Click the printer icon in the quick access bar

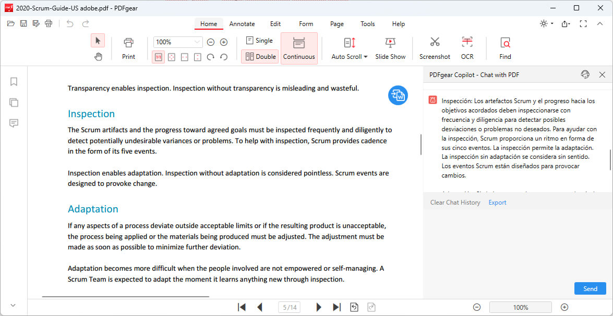49,24
